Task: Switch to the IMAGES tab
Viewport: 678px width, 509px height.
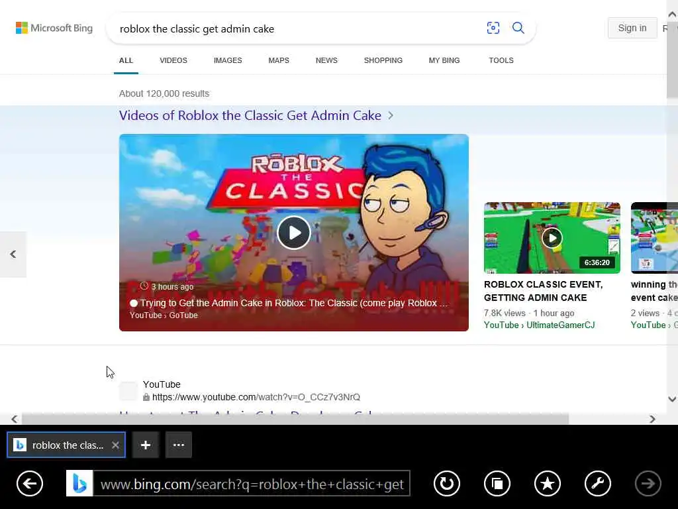Action: [228, 60]
